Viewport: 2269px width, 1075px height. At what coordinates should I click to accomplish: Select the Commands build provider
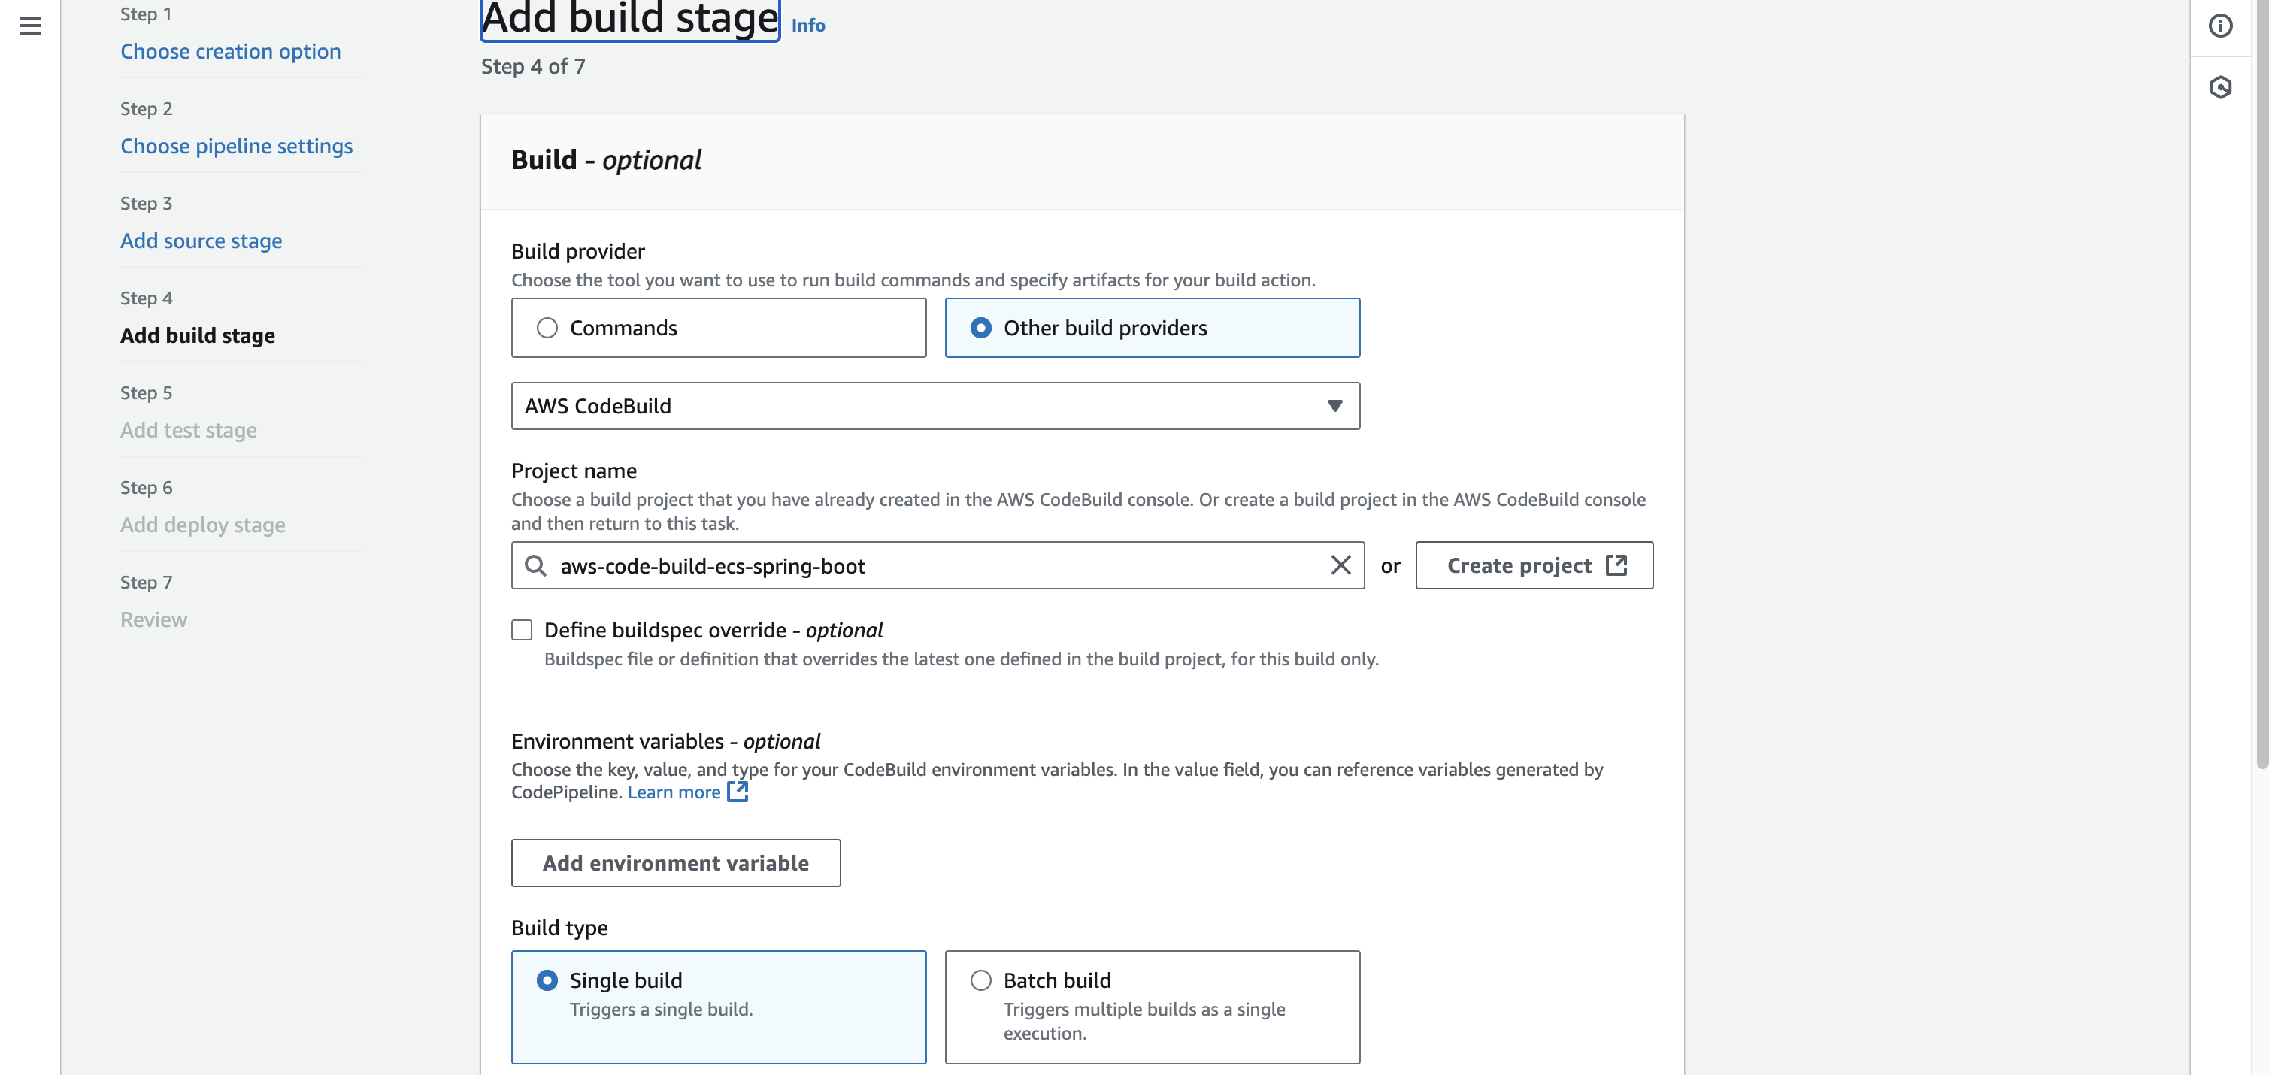(x=547, y=328)
